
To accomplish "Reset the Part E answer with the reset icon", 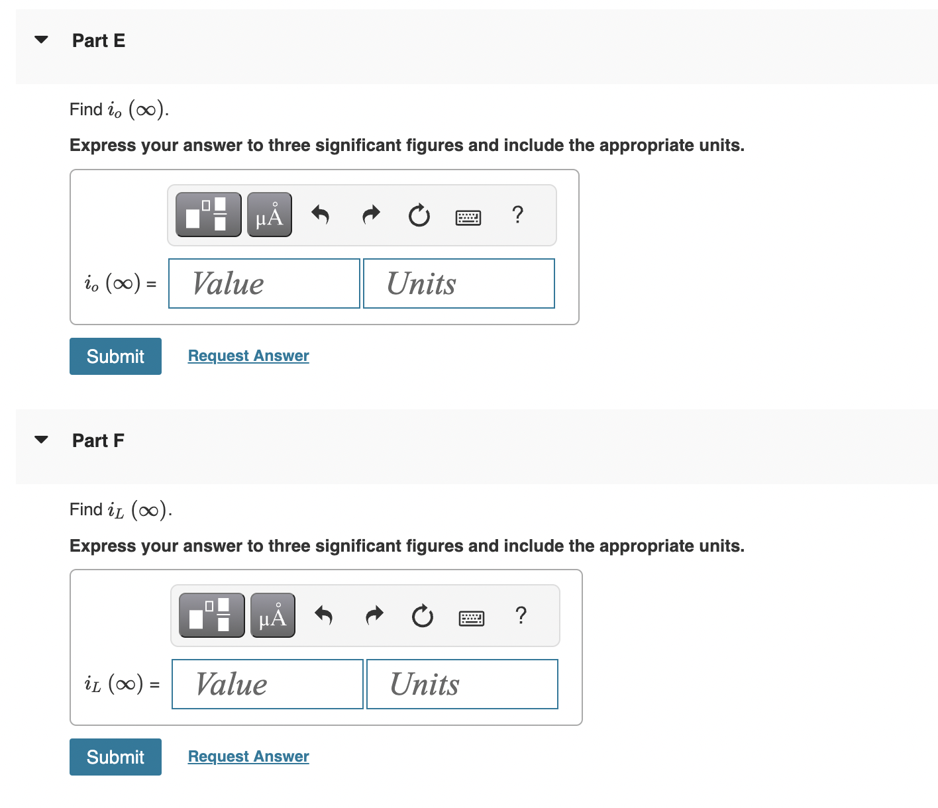I will [418, 215].
